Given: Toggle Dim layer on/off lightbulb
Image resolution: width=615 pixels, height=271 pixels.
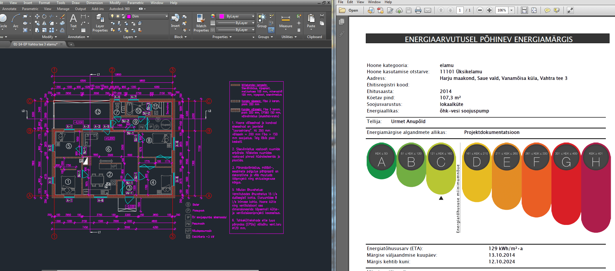Looking at the screenshot, I should 112,16.
